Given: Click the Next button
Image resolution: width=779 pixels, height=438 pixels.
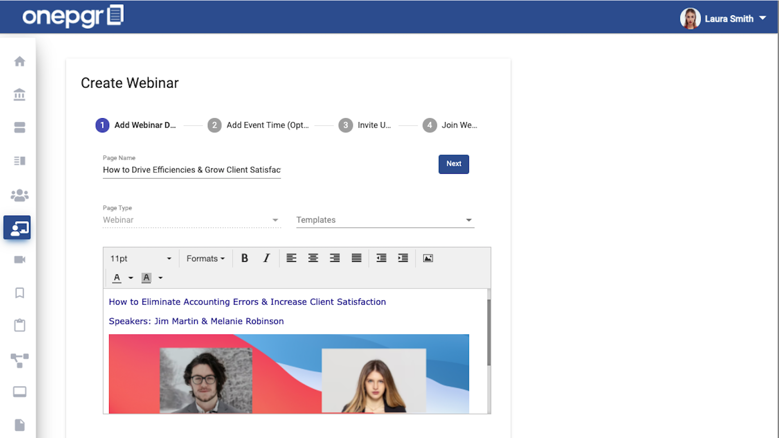Looking at the screenshot, I should [453, 164].
